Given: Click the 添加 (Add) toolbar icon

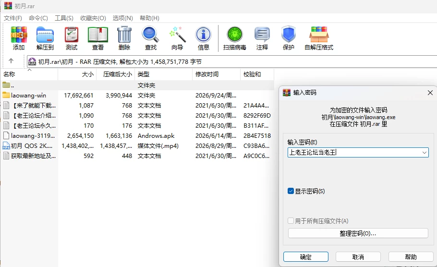Looking at the screenshot, I should [19, 35].
